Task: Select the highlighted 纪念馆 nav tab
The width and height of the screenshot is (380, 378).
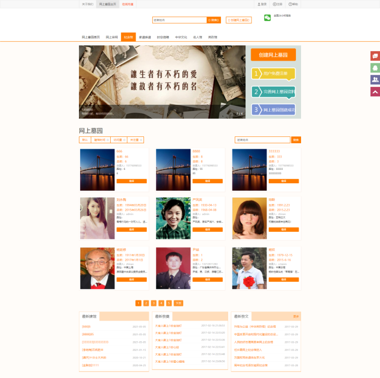Action: pyautogui.click(x=128, y=37)
